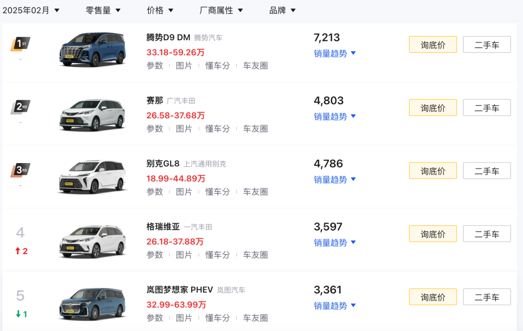Screen dimensions: 523x331
Task: Click 二手车 button for 赛那
Action: 486,107
